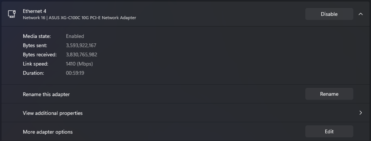Click the Media state label

point(37,36)
